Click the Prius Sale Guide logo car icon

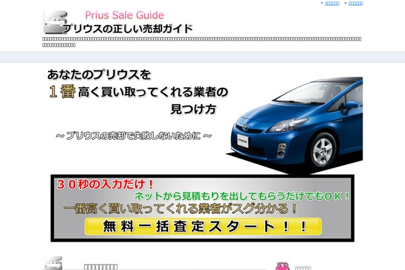pyautogui.click(x=55, y=22)
